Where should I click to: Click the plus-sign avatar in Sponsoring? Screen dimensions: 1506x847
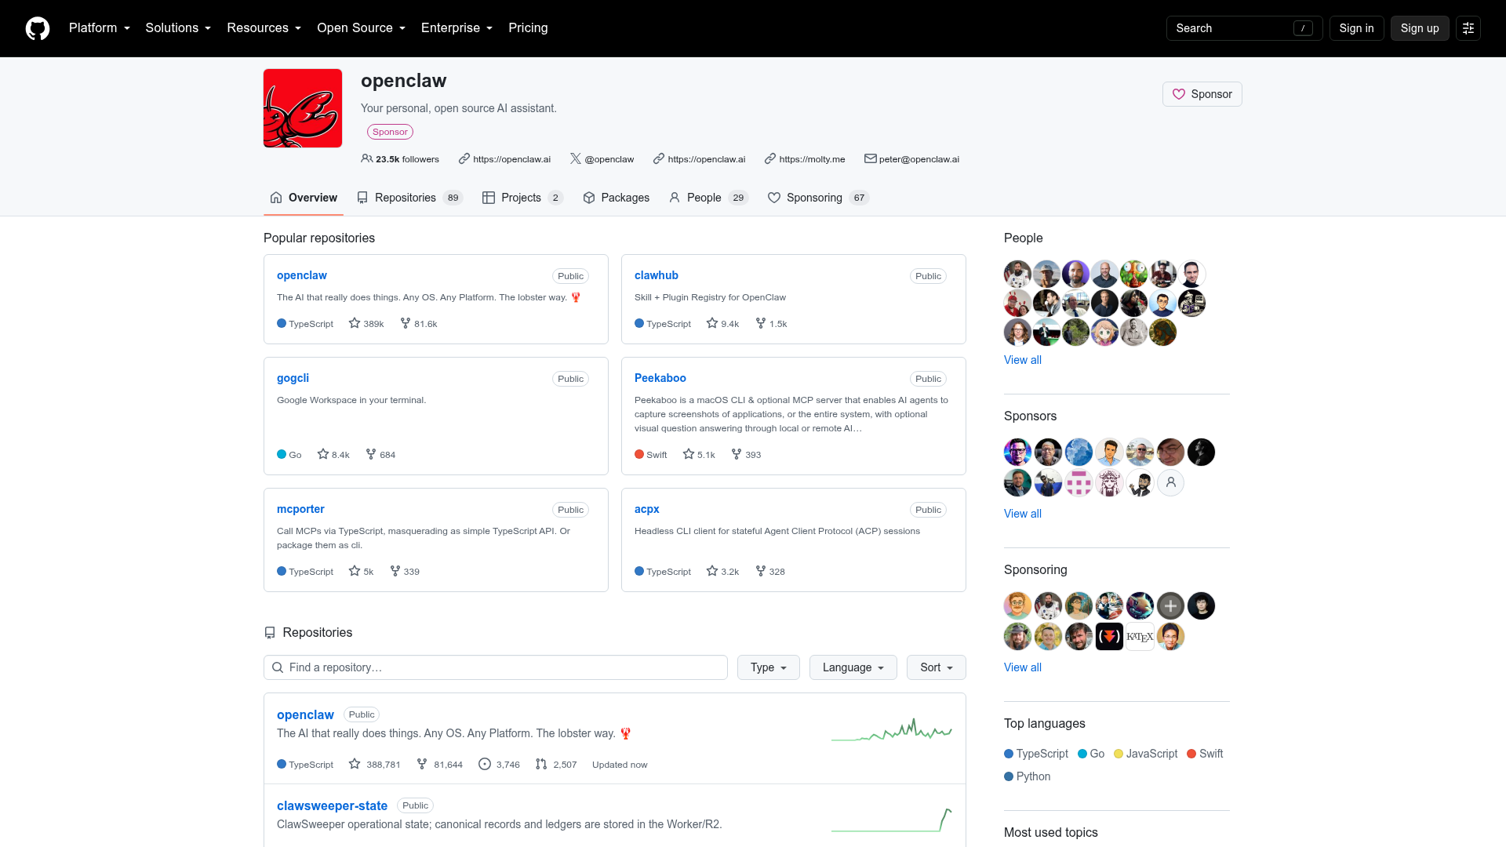click(1170, 606)
